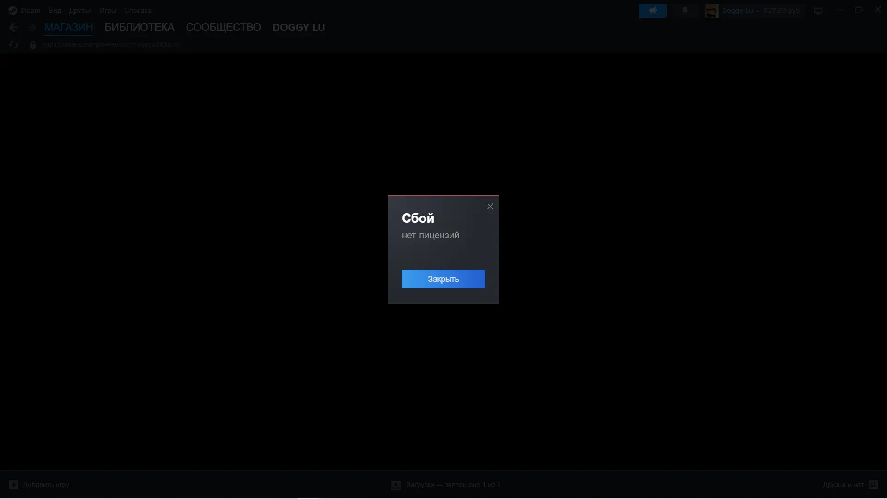
Task: Go forward with the right arrow
Action: coord(31,28)
